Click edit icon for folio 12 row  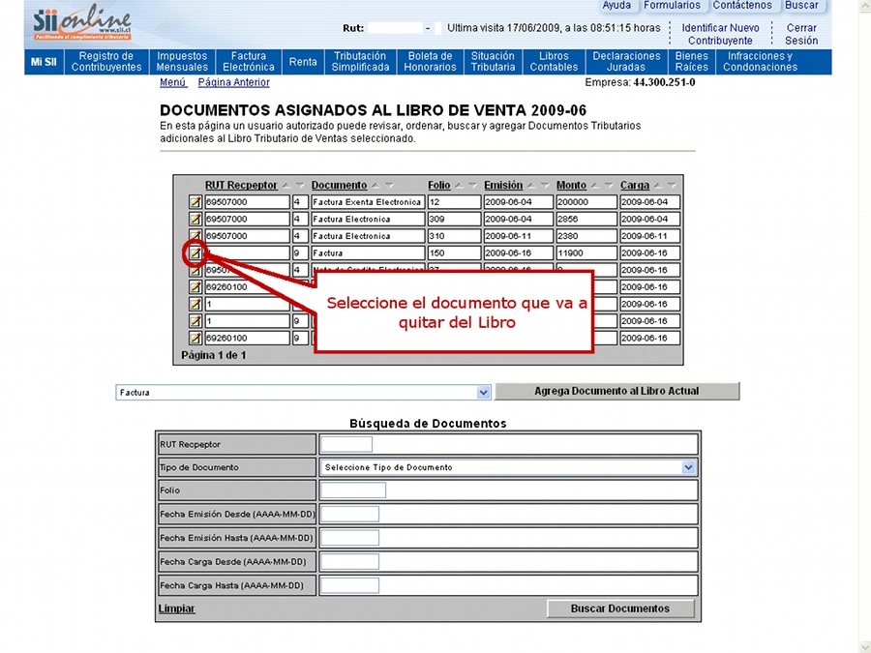(195, 202)
